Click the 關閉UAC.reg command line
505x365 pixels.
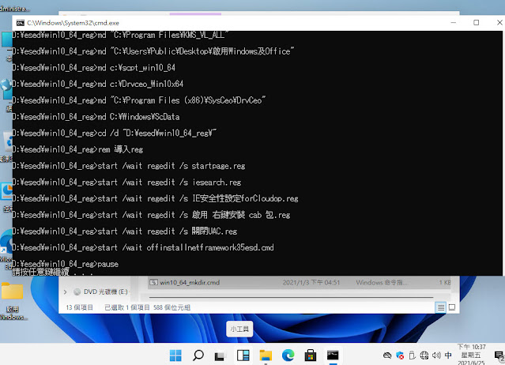125,231
